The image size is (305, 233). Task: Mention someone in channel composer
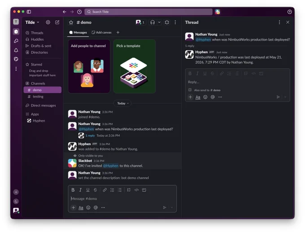[x=96, y=208]
